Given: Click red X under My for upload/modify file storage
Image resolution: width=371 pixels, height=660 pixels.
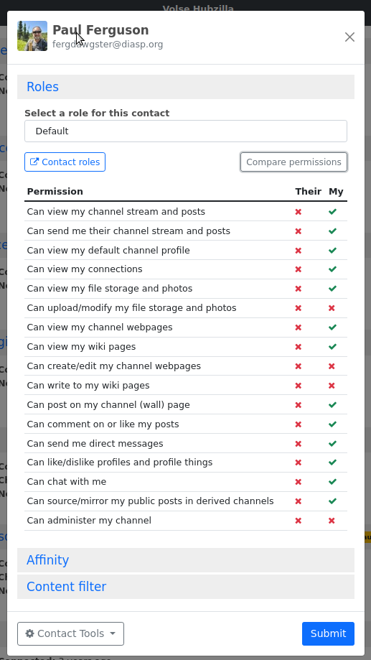Looking at the screenshot, I should pos(332,308).
